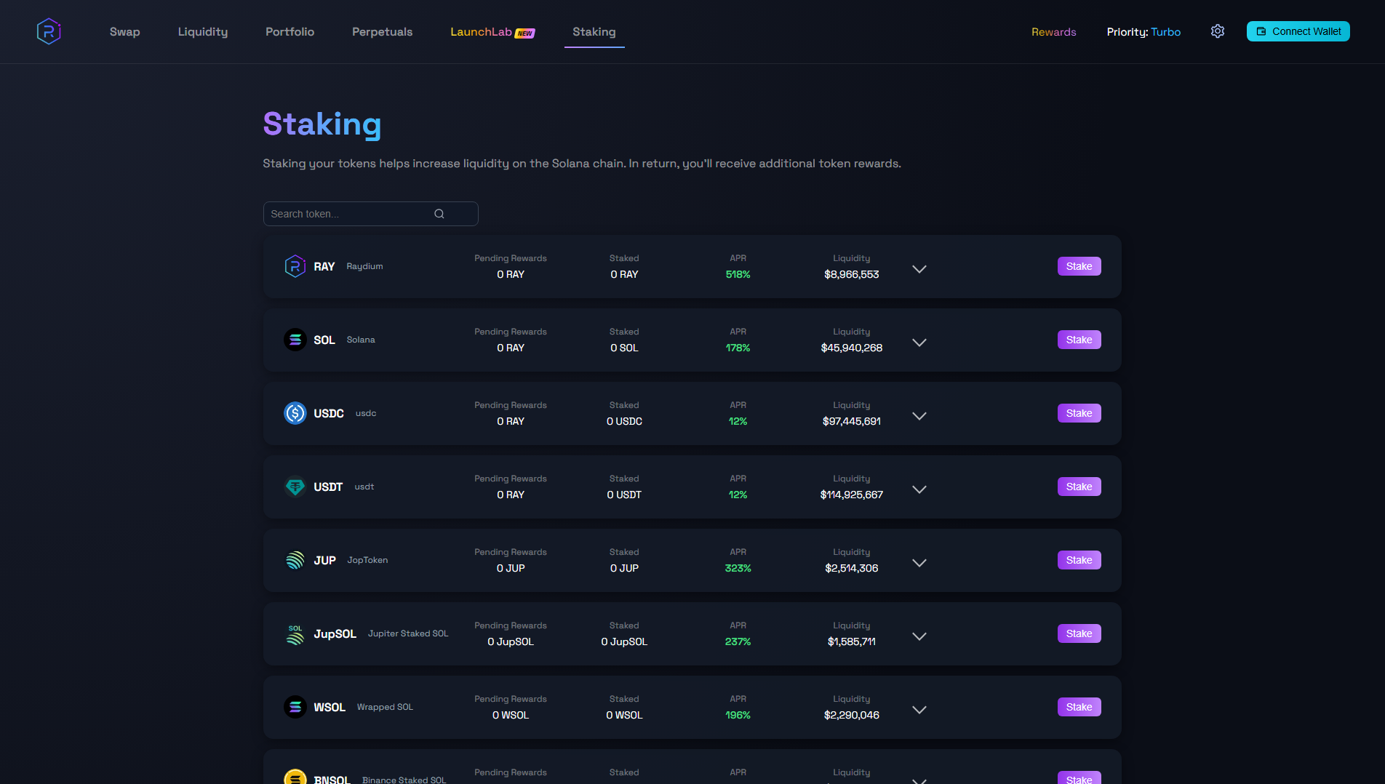Image resolution: width=1385 pixels, height=784 pixels.
Task: Click the JupSOL token icon
Action: [295, 633]
